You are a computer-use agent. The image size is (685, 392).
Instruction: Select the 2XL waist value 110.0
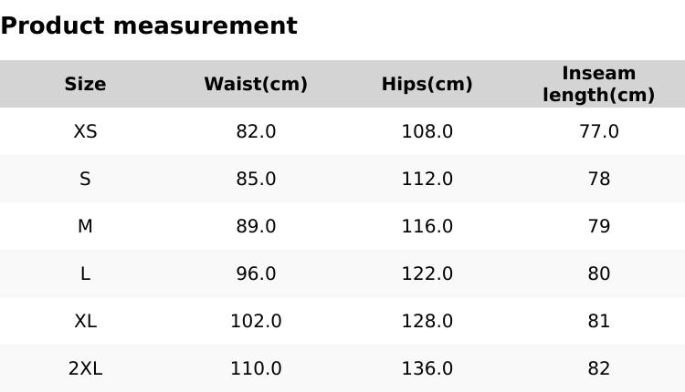point(256,368)
